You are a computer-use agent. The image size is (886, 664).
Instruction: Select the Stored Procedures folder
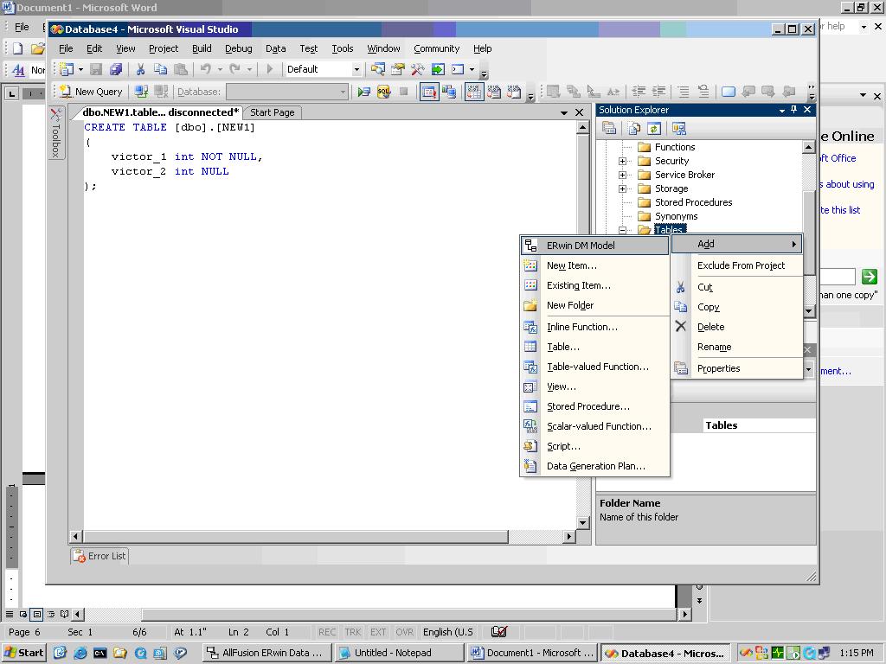(693, 202)
